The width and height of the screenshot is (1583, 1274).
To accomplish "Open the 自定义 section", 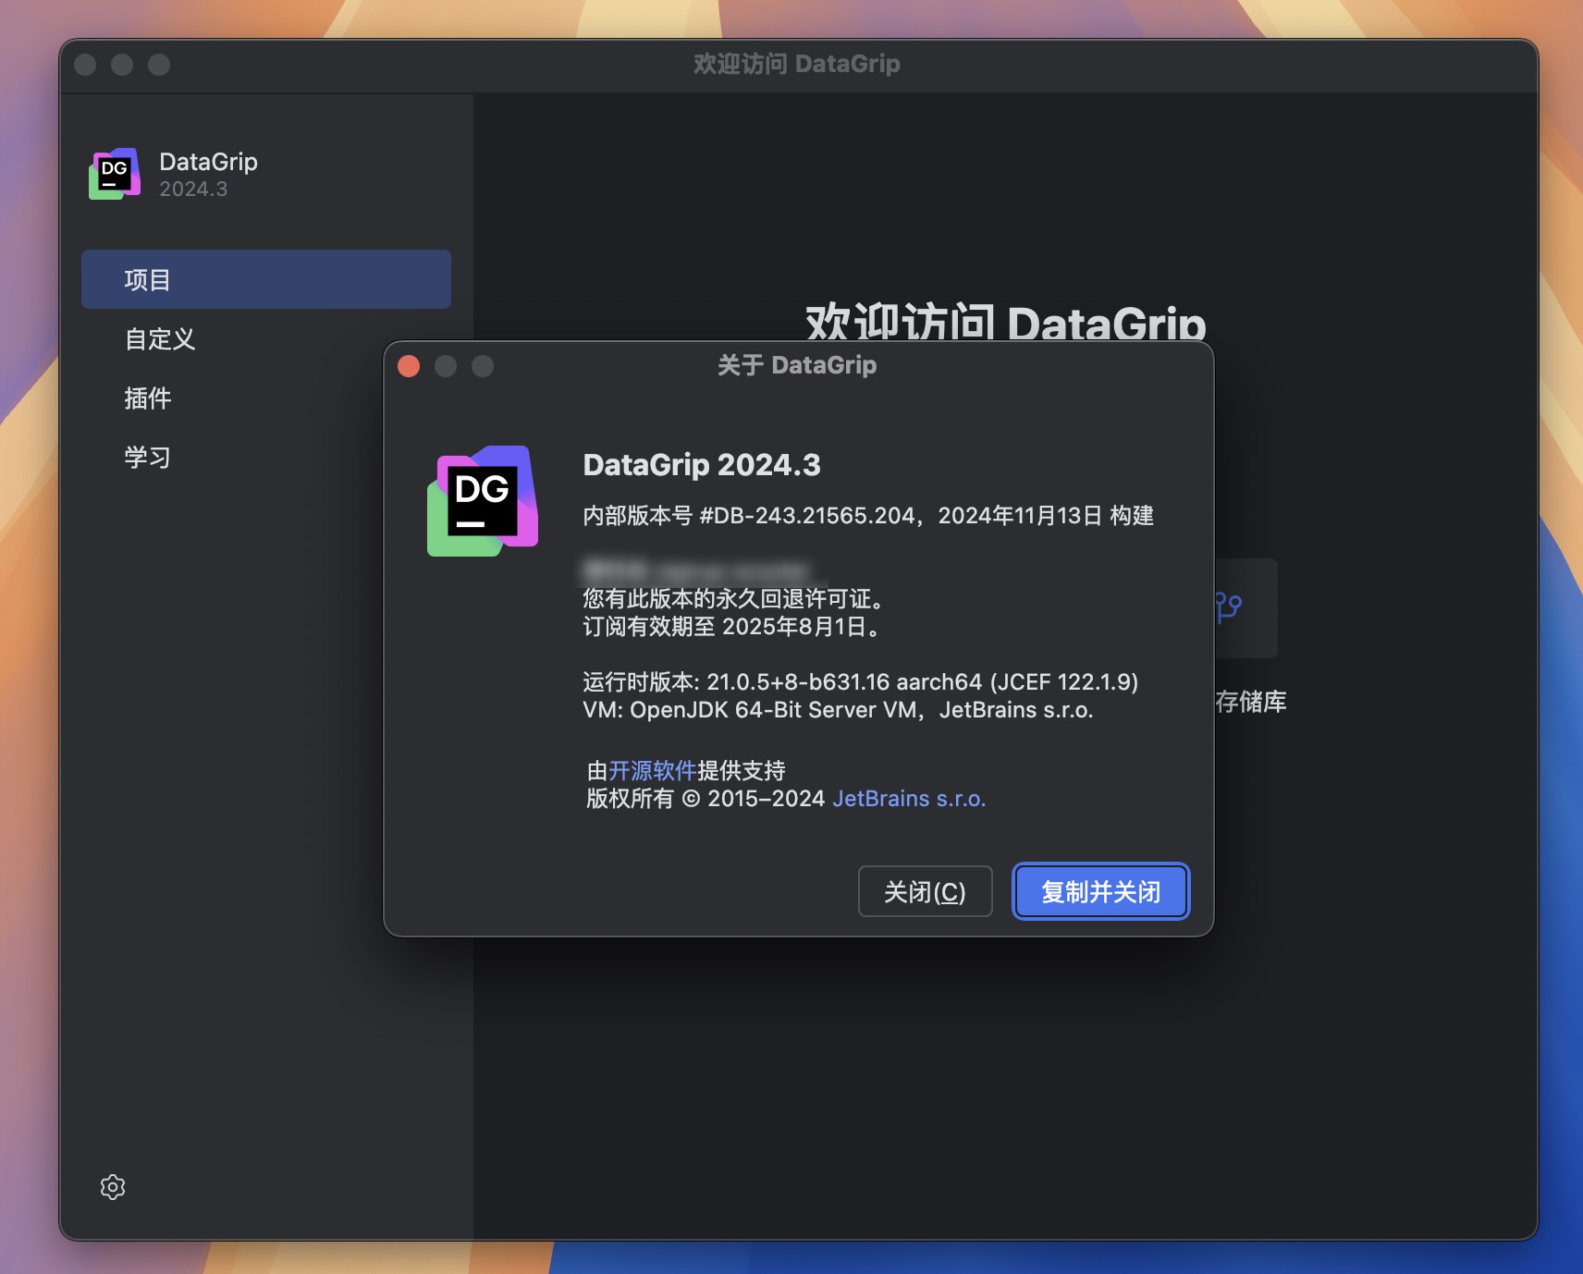I will [160, 339].
